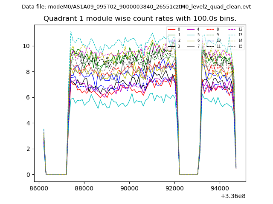Select legend entry label 15
This screenshot has height=204, width=273.
pos(240,46)
